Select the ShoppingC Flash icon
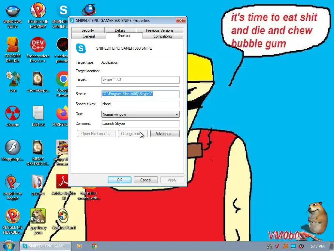Viewport: 334px width, 251px height. (13, 150)
